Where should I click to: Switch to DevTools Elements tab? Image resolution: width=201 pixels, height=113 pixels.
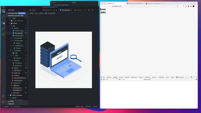(109, 77)
